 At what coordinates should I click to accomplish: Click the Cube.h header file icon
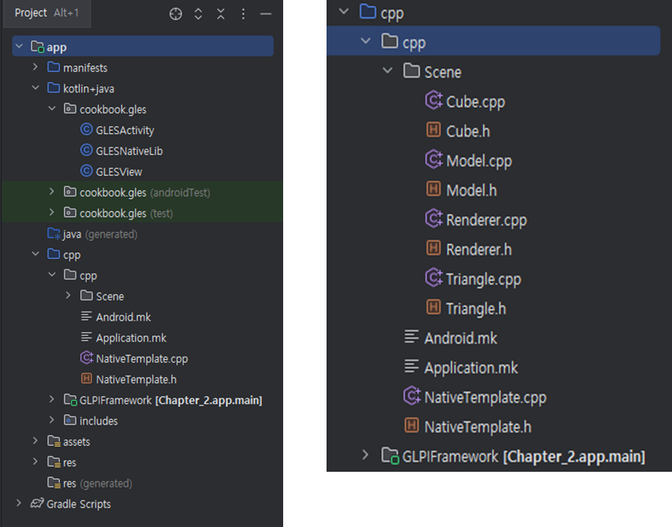[x=433, y=129]
